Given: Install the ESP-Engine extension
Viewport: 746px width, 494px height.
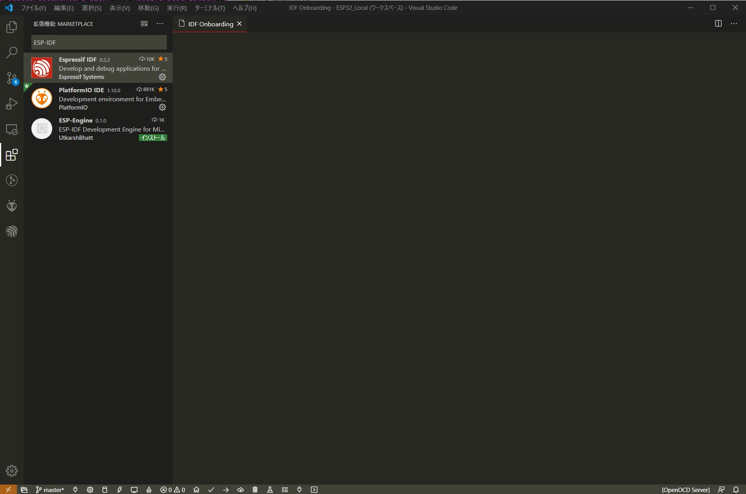Looking at the screenshot, I should click(x=153, y=138).
